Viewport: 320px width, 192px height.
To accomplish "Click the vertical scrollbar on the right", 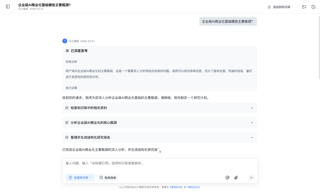I will 319,48.
